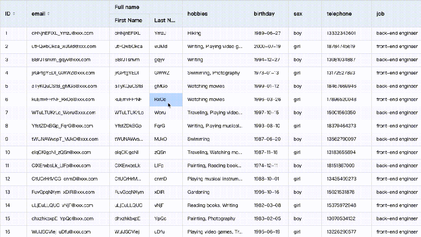Click the Gardening hobbies cell

(198, 192)
